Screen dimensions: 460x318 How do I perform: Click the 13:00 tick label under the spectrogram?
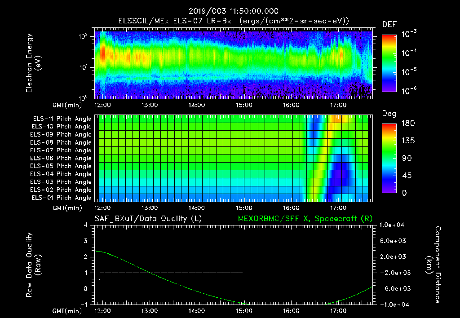coord(150,105)
